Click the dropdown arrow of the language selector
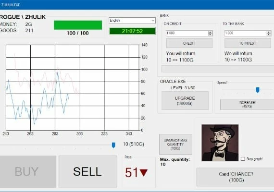274x192 pixels. coord(153,21)
